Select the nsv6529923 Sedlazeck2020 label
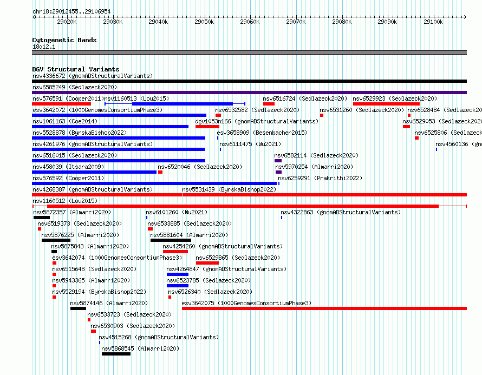 (x=395, y=98)
